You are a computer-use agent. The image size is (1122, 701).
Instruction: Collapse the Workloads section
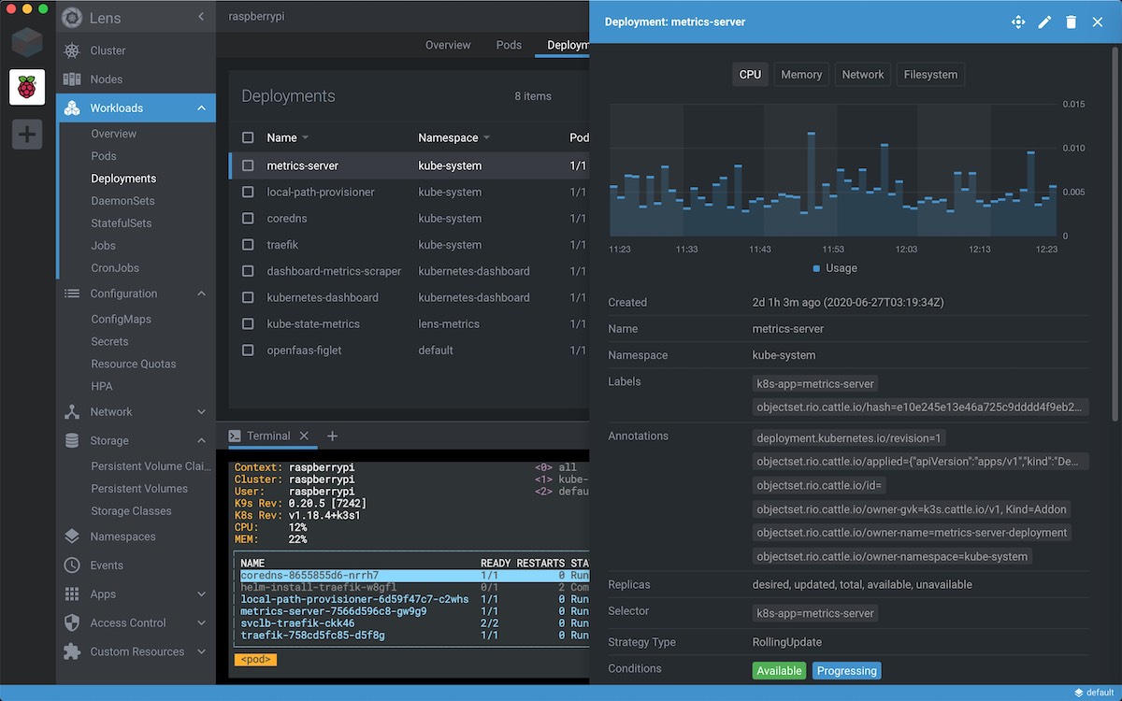pyautogui.click(x=201, y=108)
